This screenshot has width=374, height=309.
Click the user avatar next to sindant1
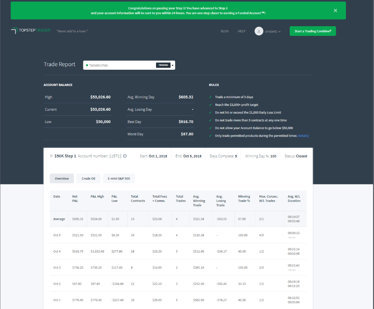(x=259, y=31)
